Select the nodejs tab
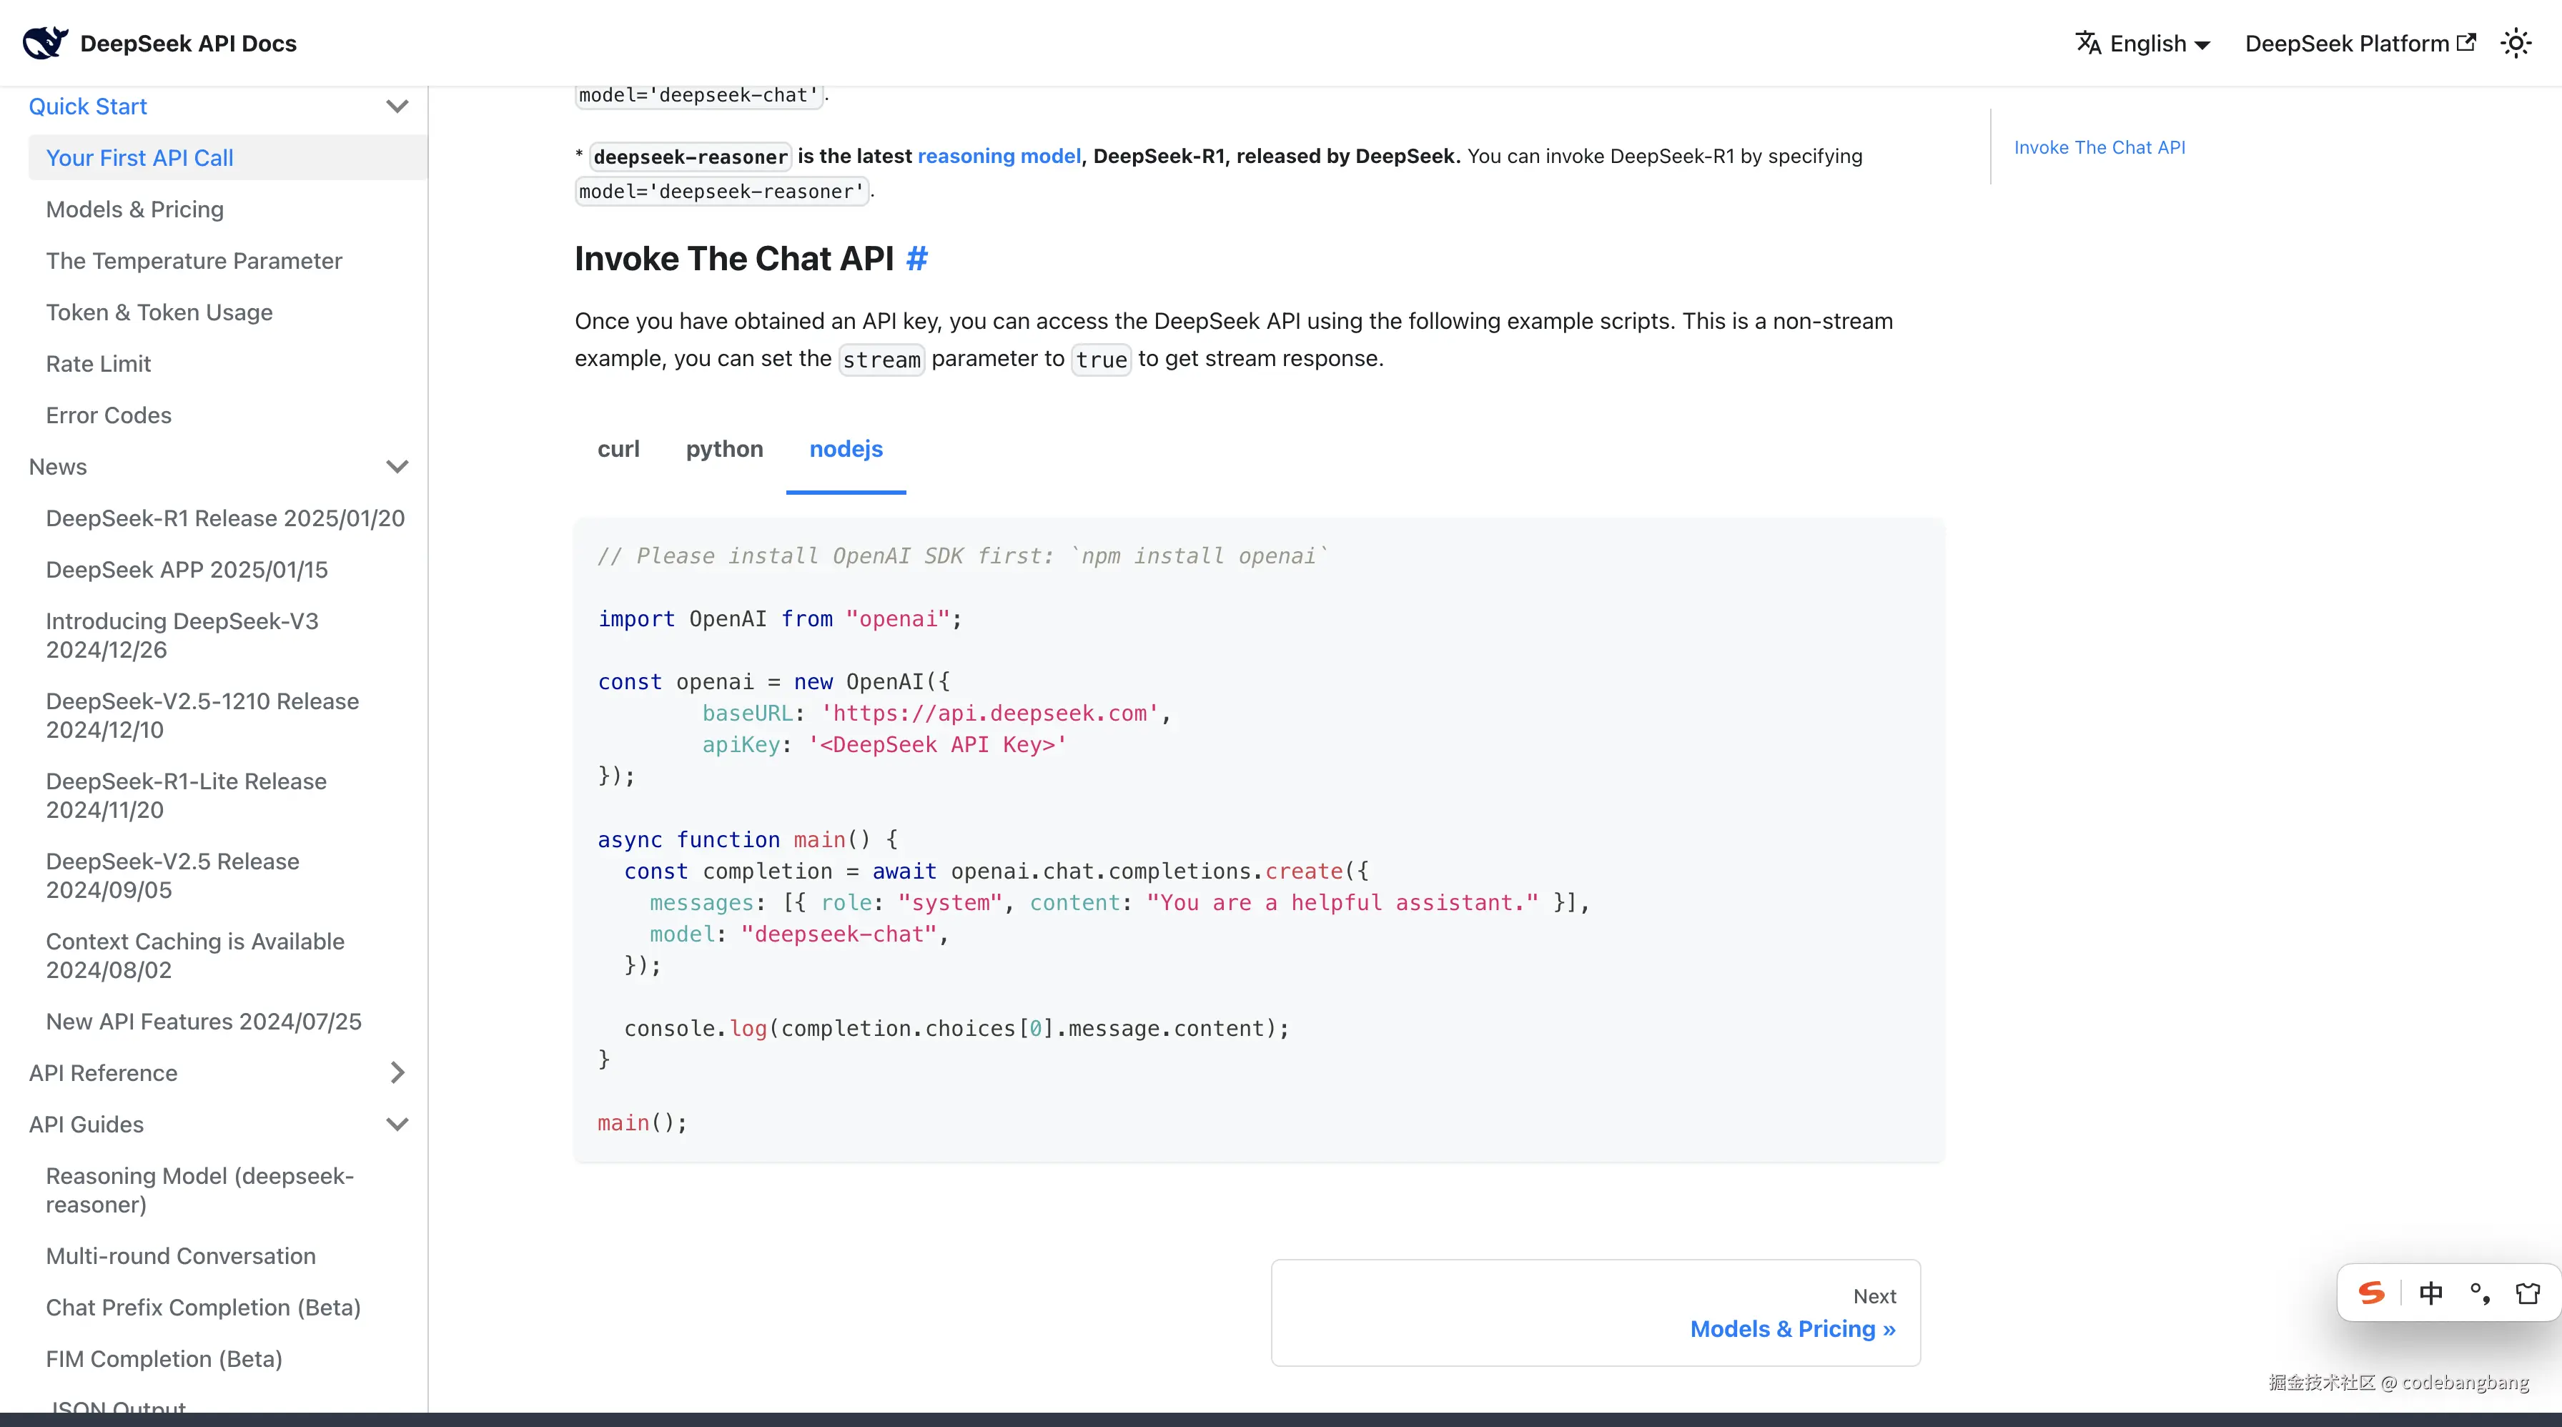 click(846, 450)
